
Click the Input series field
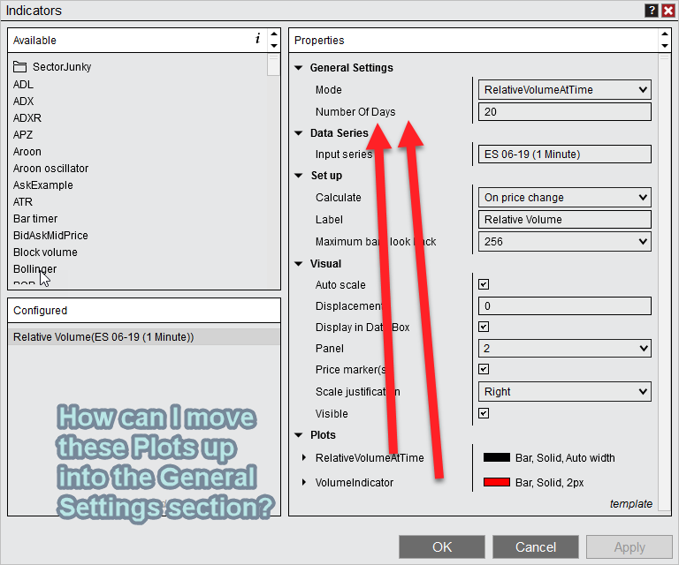[x=565, y=154]
